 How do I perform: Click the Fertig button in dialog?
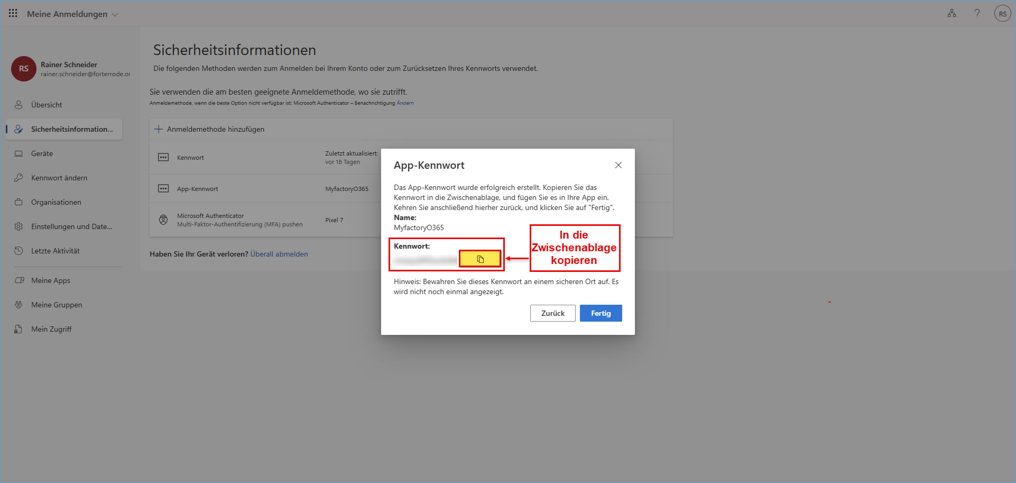[x=601, y=313]
